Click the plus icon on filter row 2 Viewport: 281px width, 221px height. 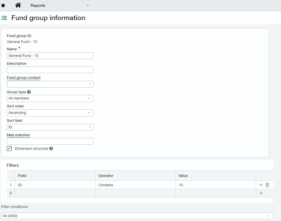(x=261, y=193)
